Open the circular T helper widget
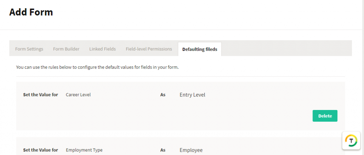The height and width of the screenshot is (155, 364). [351, 141]
